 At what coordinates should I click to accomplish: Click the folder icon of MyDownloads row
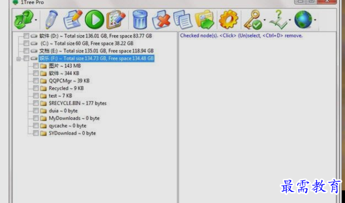(44, 118)
